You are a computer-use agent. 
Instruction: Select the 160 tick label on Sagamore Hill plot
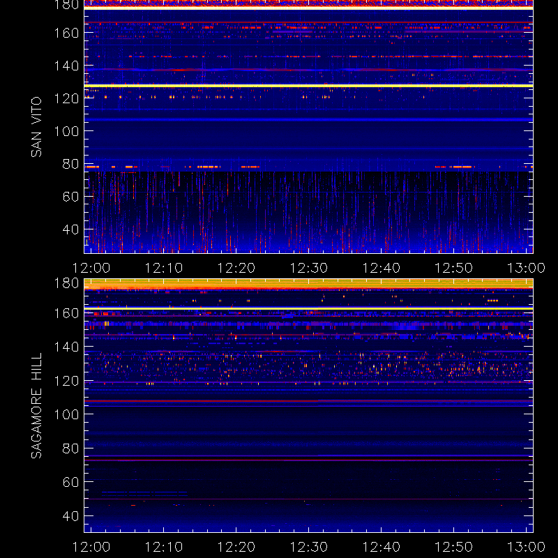point(66,313)
